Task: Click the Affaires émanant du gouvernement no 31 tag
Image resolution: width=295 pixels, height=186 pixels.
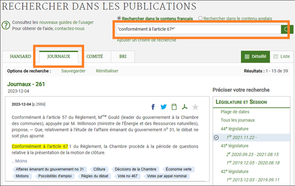Action: [50, 170]
